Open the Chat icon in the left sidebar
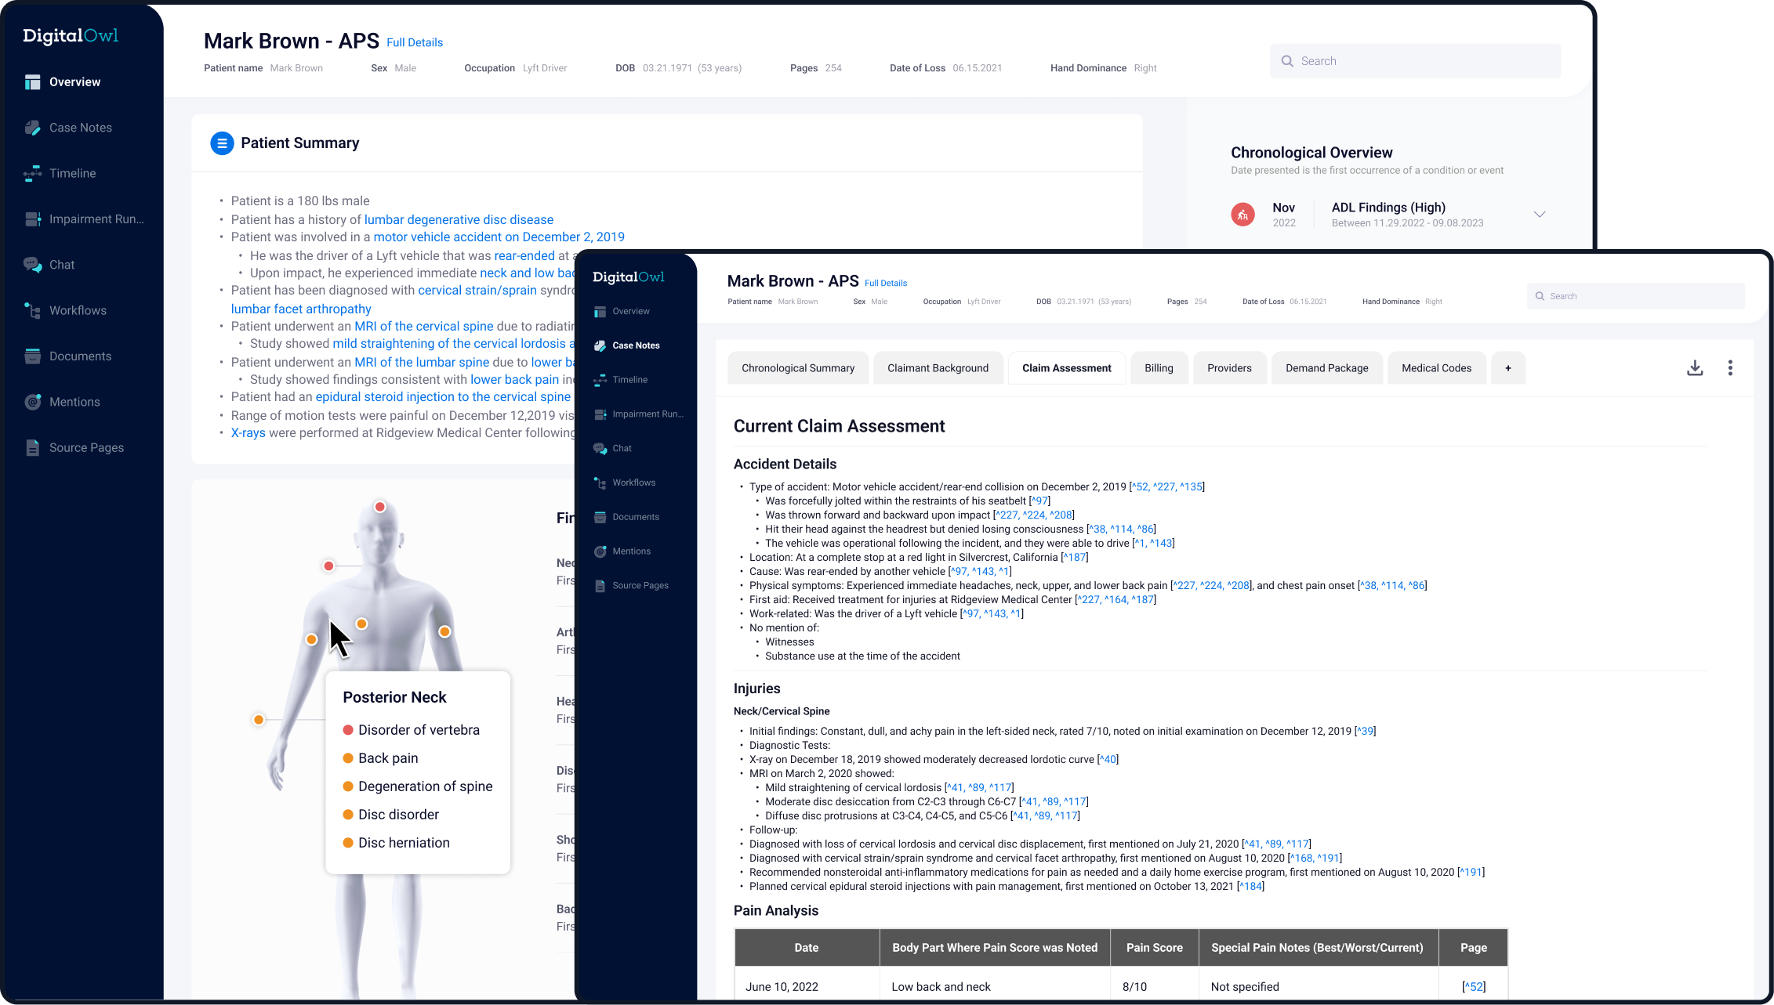 tap(32, 265)
